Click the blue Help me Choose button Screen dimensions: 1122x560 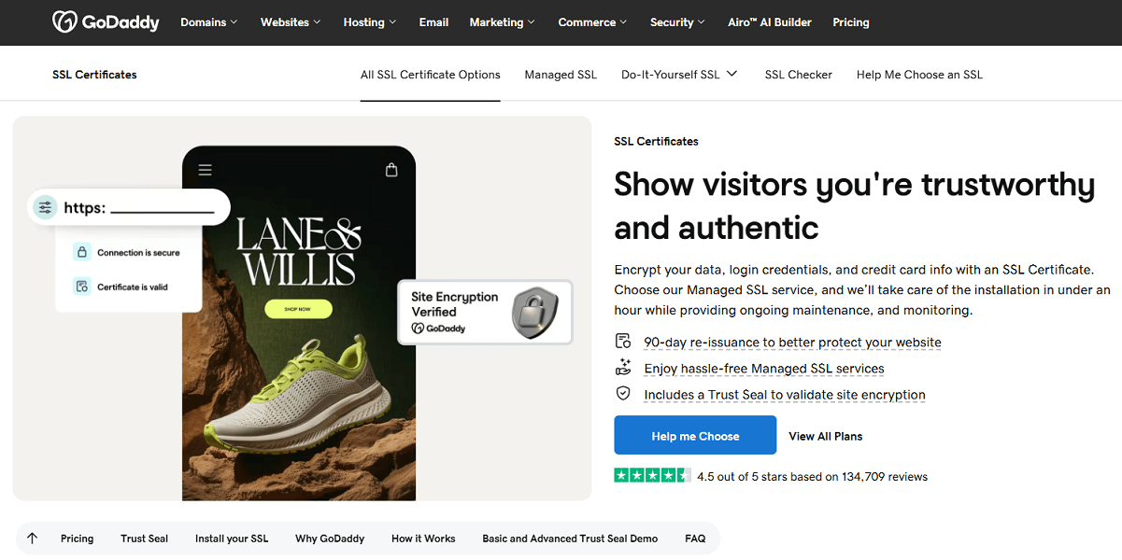tap(695, 436)
